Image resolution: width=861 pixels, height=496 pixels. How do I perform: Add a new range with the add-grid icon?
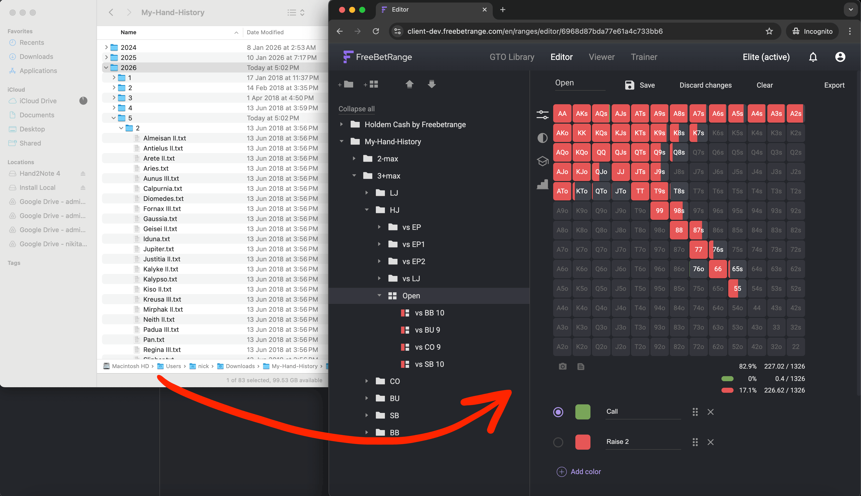coord(371,84)
